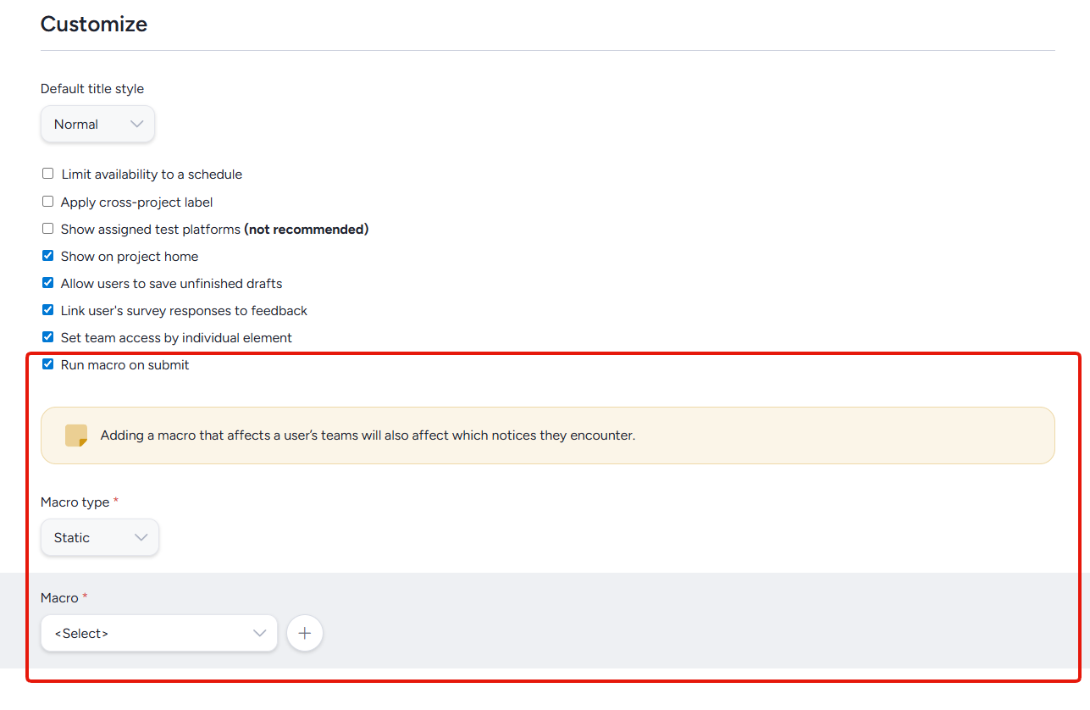The image size is (1090, 710).
Task: Click the bold (not recommended) text
Action: click(307, 229)
